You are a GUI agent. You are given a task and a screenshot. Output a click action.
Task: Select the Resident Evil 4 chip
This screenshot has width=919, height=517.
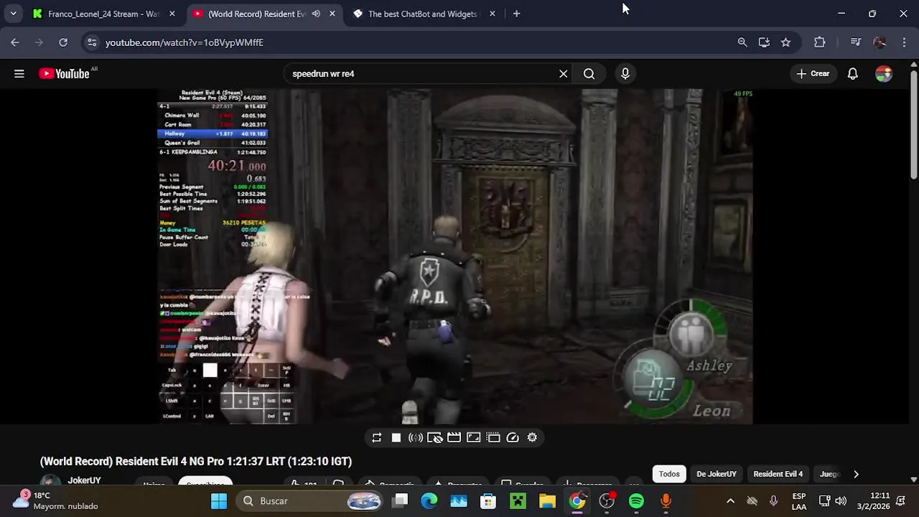tap(778, 474)
